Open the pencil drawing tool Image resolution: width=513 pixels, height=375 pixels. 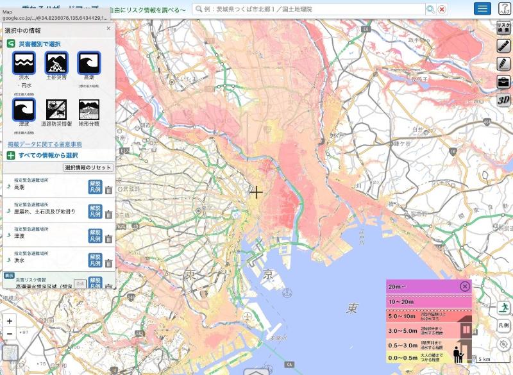(503, 63)
